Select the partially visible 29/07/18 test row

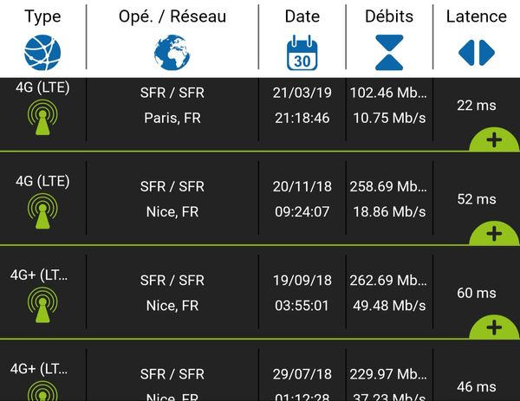[260, 381]
